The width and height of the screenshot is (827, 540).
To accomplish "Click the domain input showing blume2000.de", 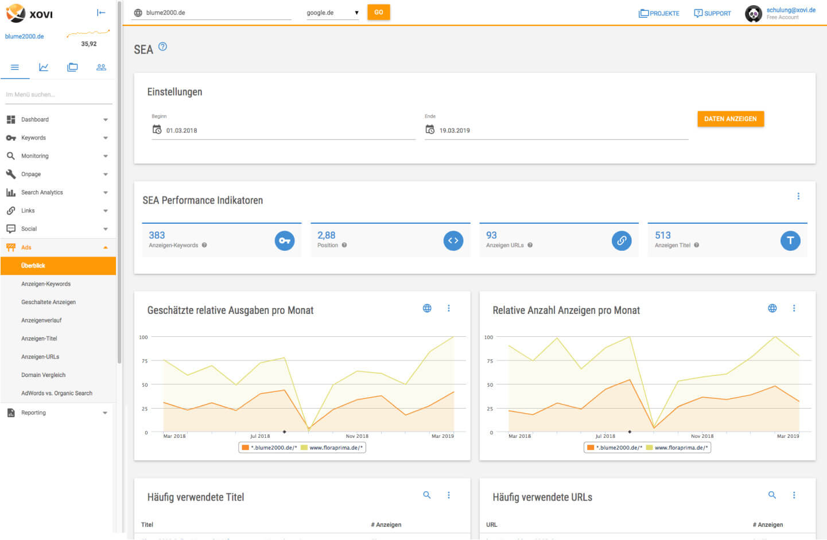I will pyautogui.click(x=211, y=13).
